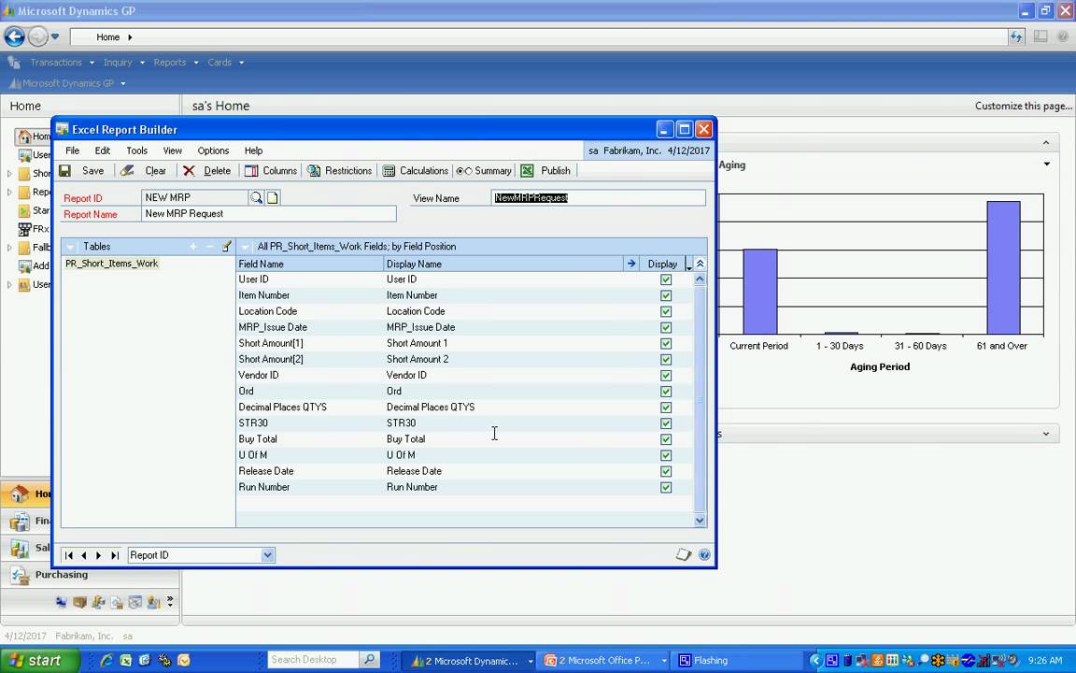The image size is (1076, 673).
Task: Click the Search Desktop input box
Action: pos(313,659)
